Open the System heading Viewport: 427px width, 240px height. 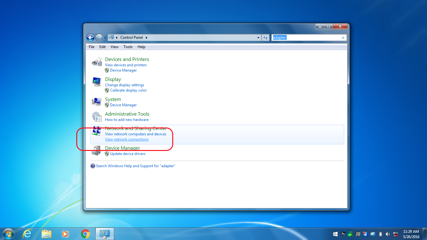coord(113,99)
